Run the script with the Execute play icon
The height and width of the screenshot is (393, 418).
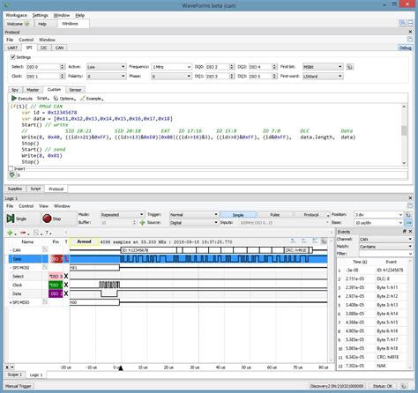click(14, 98)
